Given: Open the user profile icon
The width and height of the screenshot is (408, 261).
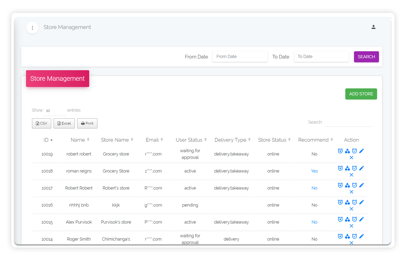Looking at the screenshot, I should pos(373,27).
